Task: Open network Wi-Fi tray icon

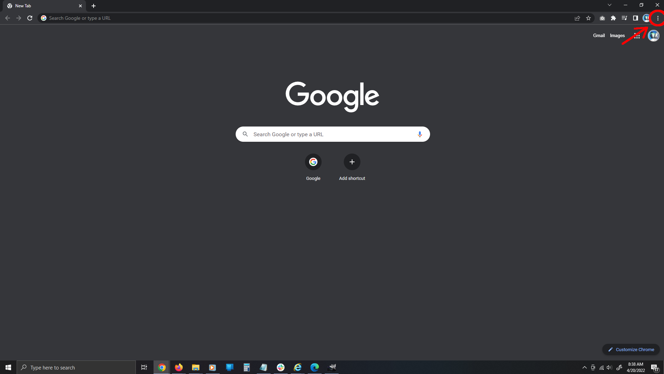Action: pyautogui.click(x=601, y=367)
